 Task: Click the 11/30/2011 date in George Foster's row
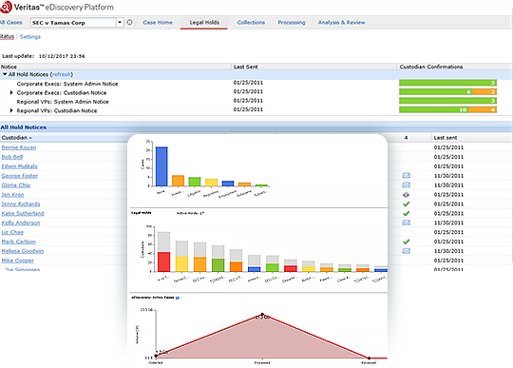[448, 176]
